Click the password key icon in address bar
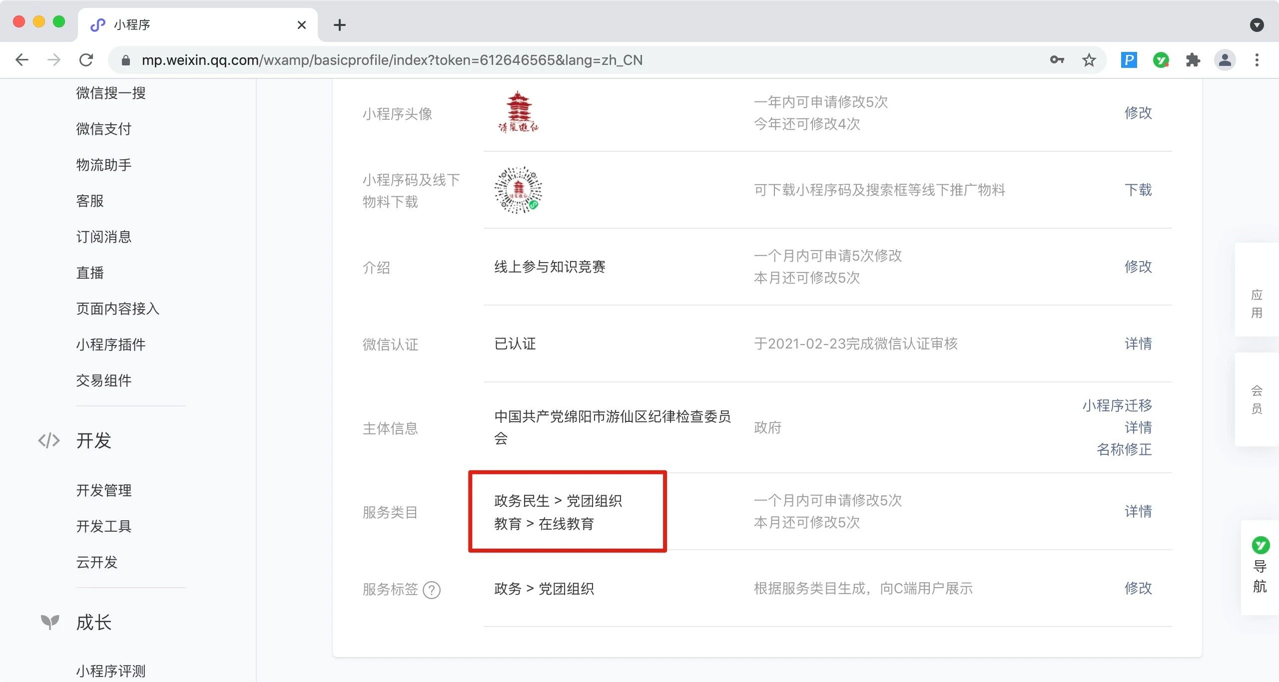 click(x=1056, y=60)
